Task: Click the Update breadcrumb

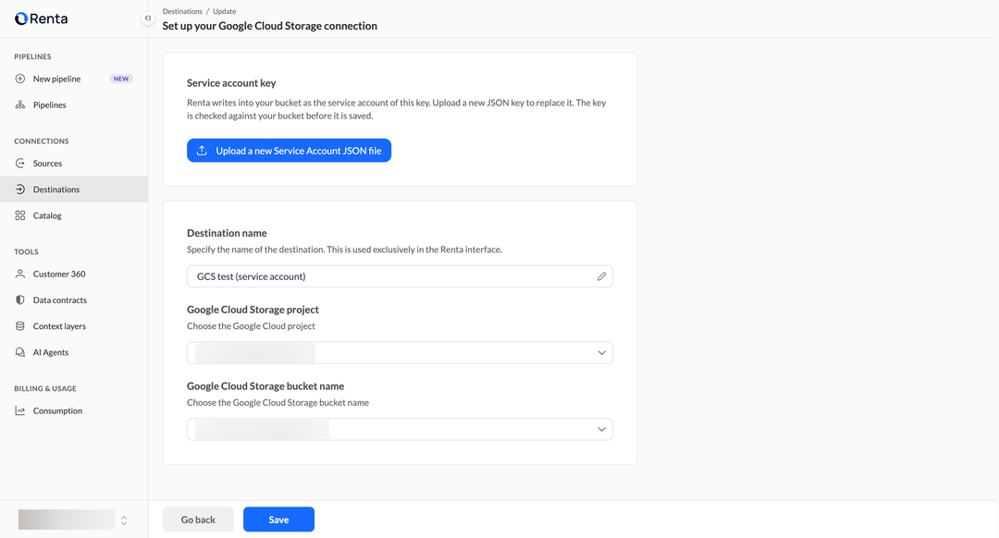Action: (224, 11)
